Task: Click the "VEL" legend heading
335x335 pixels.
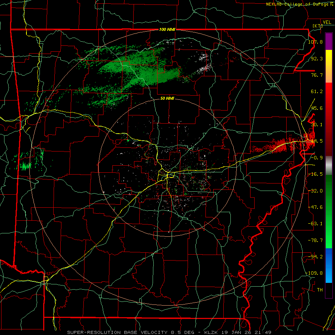Action: click(327, 22)
